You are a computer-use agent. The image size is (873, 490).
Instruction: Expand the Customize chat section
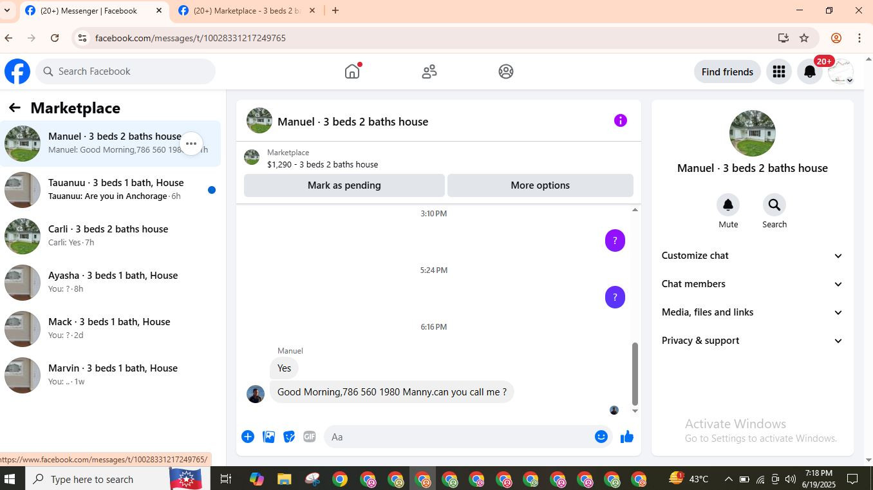752,256
